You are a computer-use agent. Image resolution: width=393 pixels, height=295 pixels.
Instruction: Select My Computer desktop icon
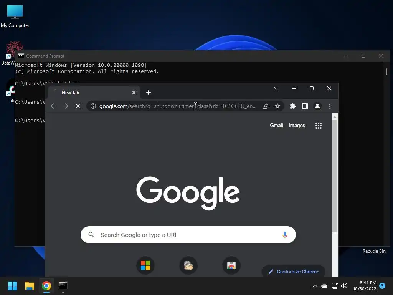click(15, 15)
